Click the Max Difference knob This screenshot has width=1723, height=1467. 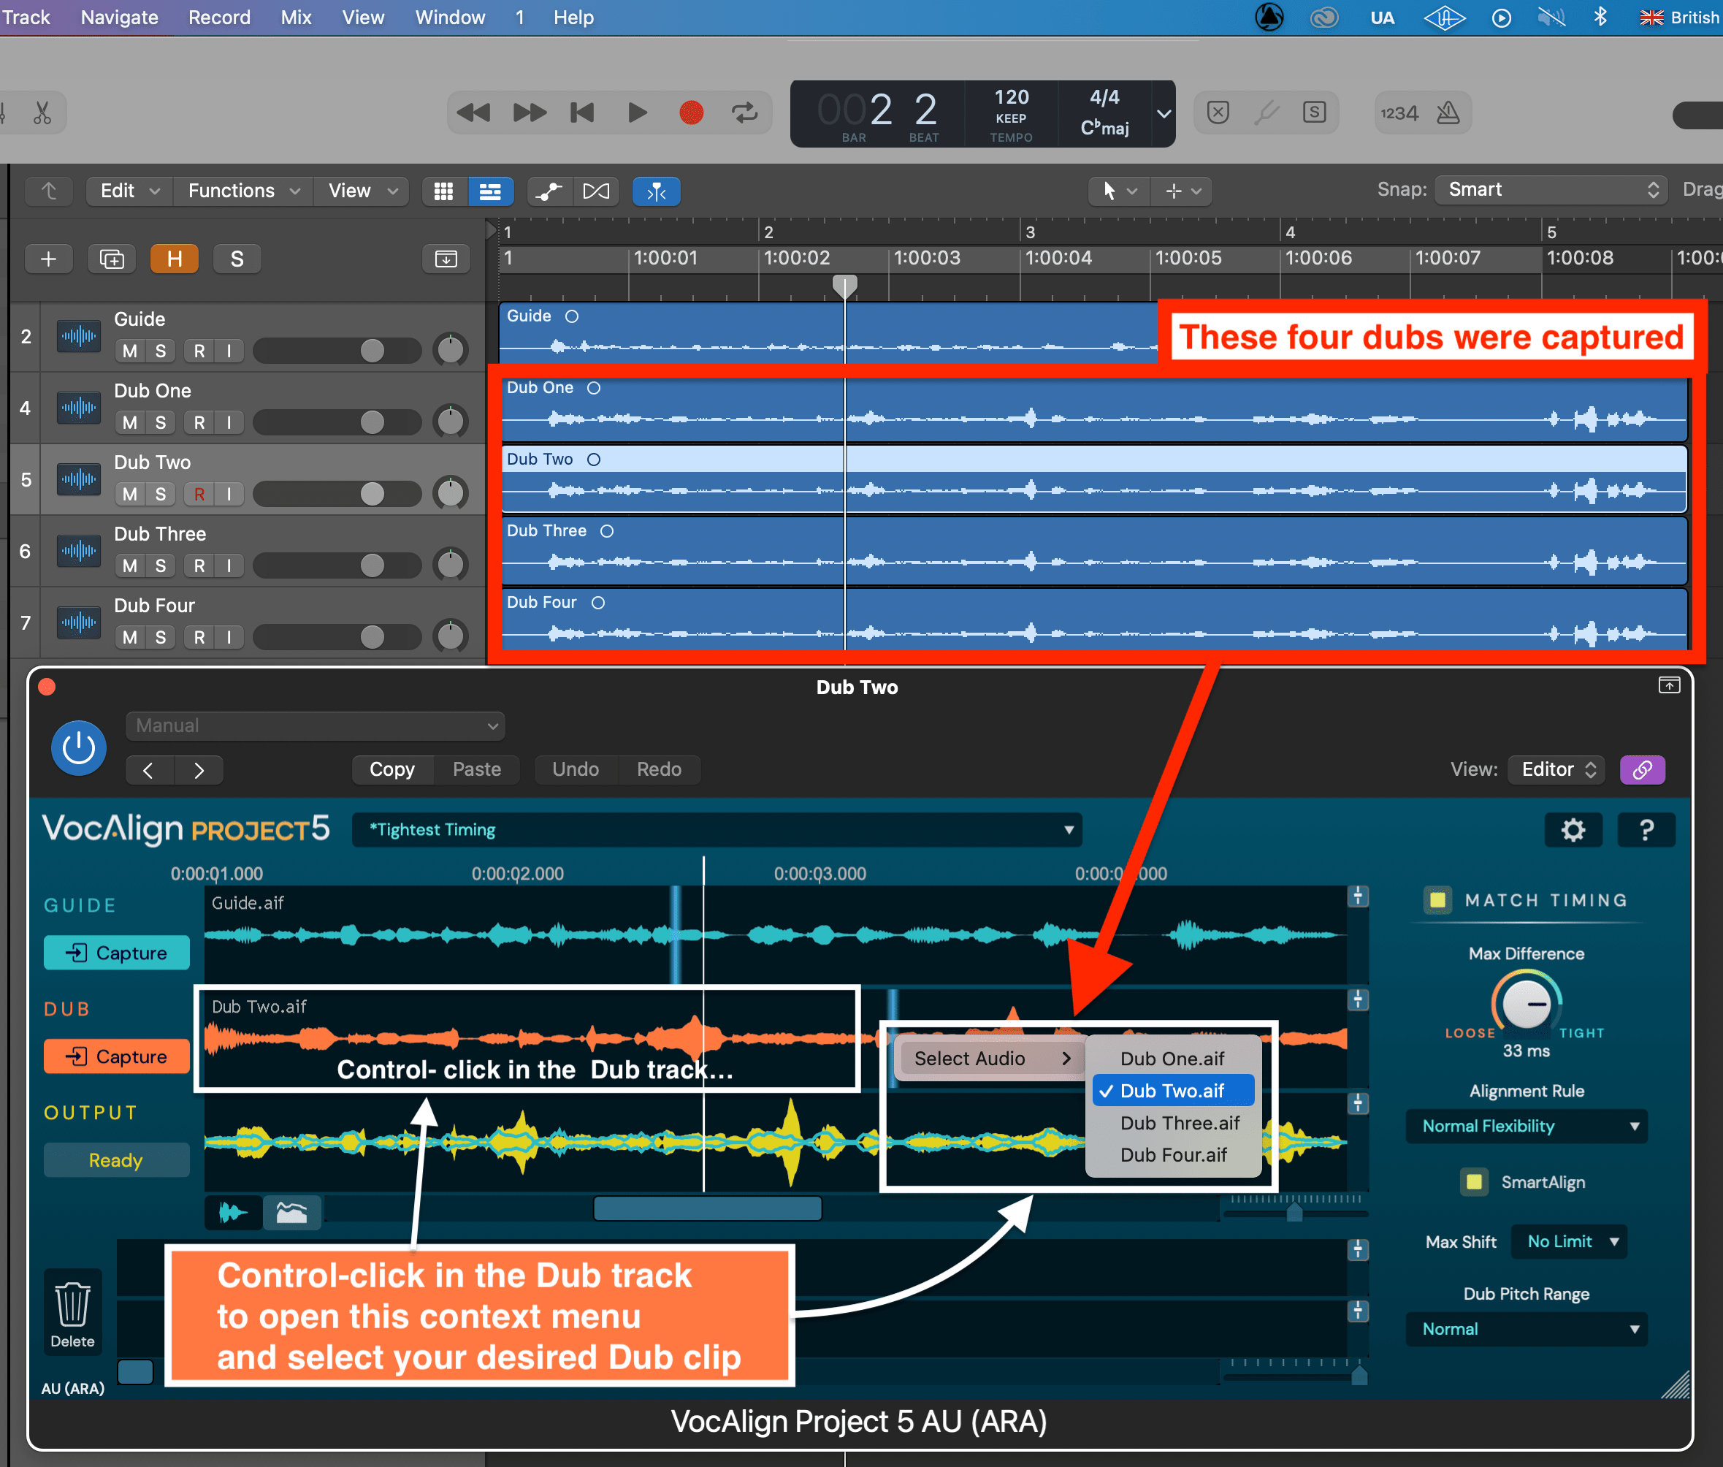1526,1006
